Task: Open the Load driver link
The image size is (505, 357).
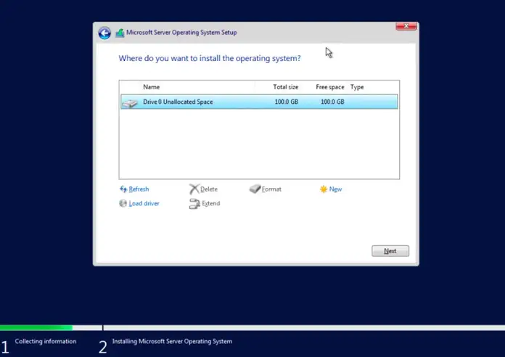Action: [x=144, y=203]
